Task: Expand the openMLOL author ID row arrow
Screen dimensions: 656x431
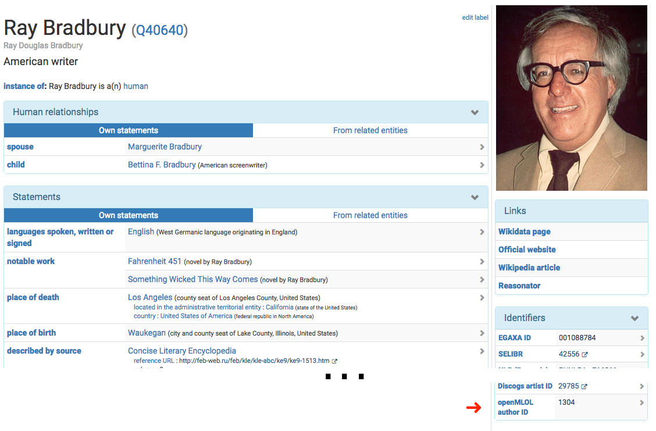Action: tap(642, 402)
